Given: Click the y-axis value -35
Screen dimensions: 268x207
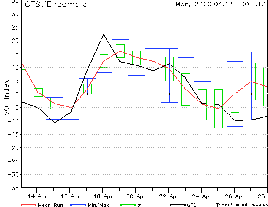Looking at the screenshot, I should tap(13, 188).
